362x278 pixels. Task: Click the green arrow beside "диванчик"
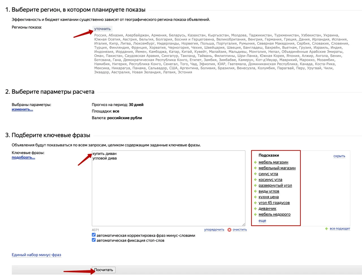[x=255, y=209]
